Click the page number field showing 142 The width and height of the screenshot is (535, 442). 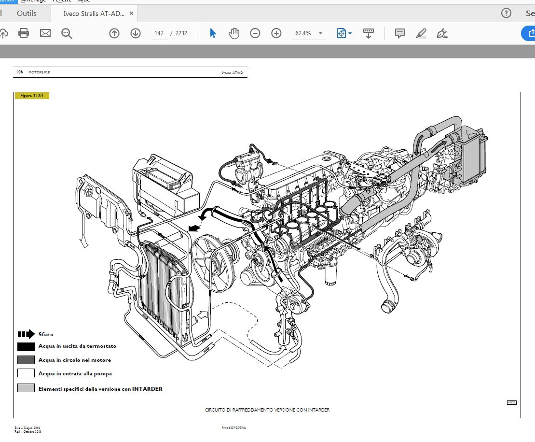click(x=159, y=33)
